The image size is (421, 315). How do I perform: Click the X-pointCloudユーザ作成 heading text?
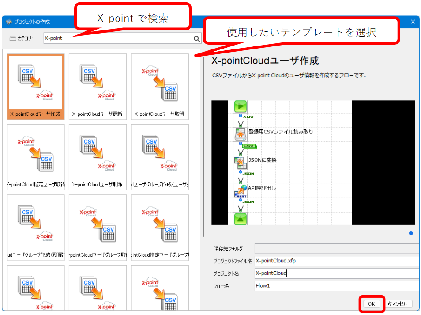(x=265, y=61)
